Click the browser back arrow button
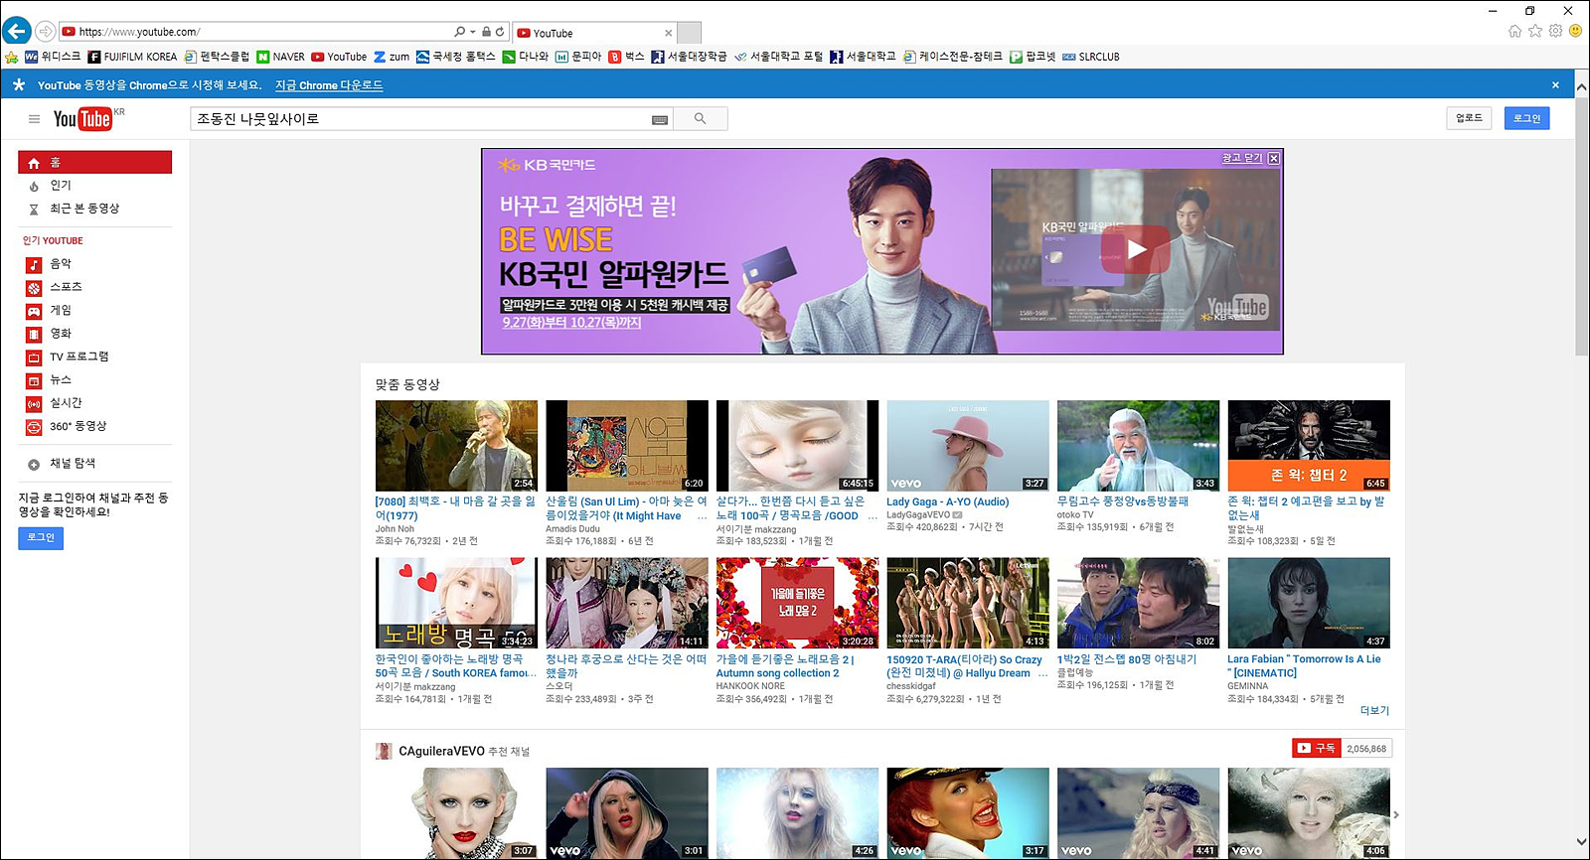 16,31
